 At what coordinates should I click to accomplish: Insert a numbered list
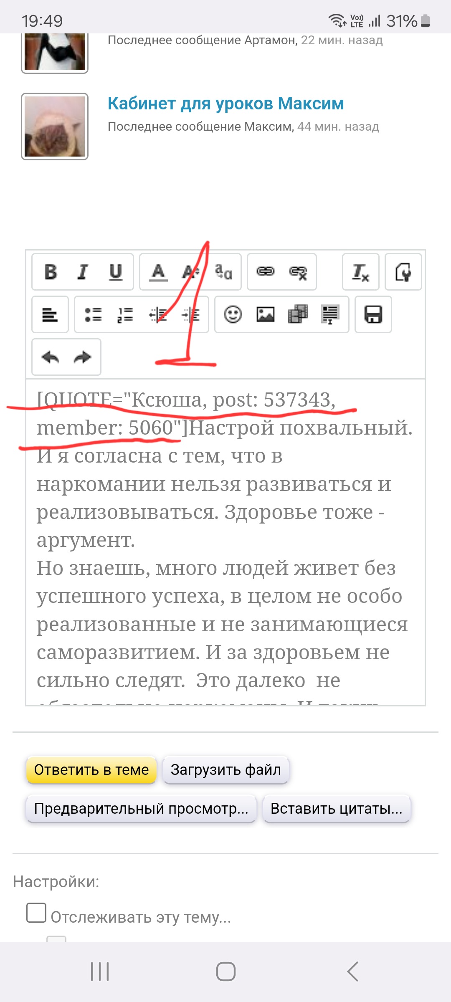point(125,315)
